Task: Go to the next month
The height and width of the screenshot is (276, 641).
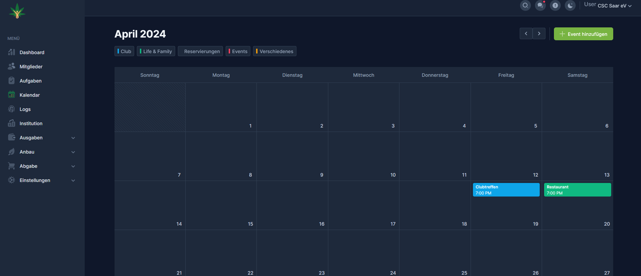Action: (539, 33)
